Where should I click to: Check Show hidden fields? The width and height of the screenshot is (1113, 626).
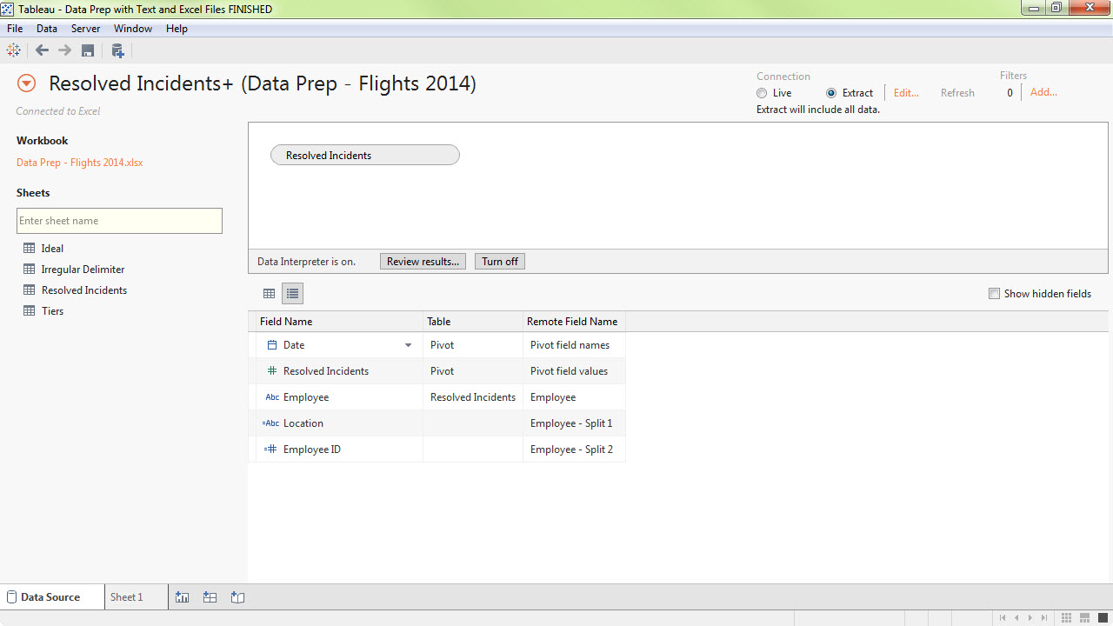[x=994, y=293]
